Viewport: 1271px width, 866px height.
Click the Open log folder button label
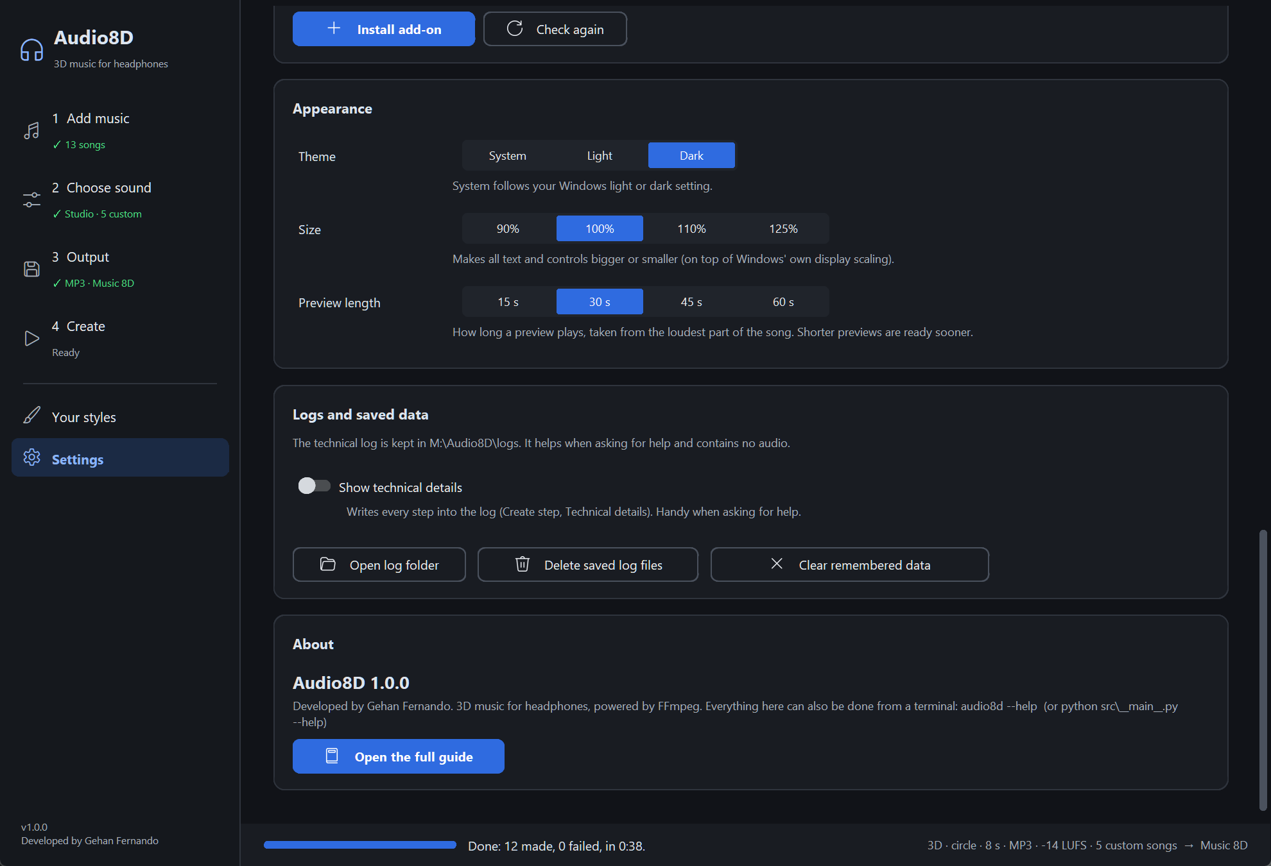tap(394, 565)
